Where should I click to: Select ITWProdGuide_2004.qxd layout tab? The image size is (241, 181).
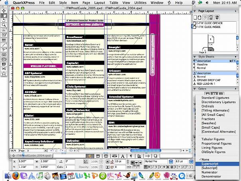32,155
